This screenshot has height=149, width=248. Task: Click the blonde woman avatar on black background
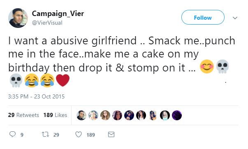pos(165,115)
